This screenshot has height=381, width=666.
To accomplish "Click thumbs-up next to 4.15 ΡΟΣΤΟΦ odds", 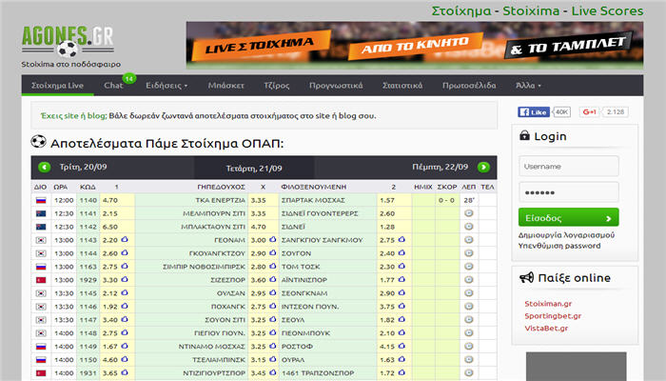I will pos(402,346).
